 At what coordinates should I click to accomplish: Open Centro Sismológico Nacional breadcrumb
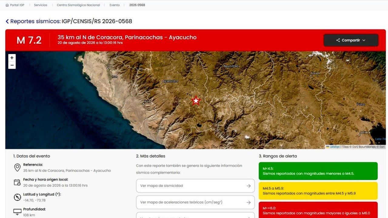pos(78,5)
